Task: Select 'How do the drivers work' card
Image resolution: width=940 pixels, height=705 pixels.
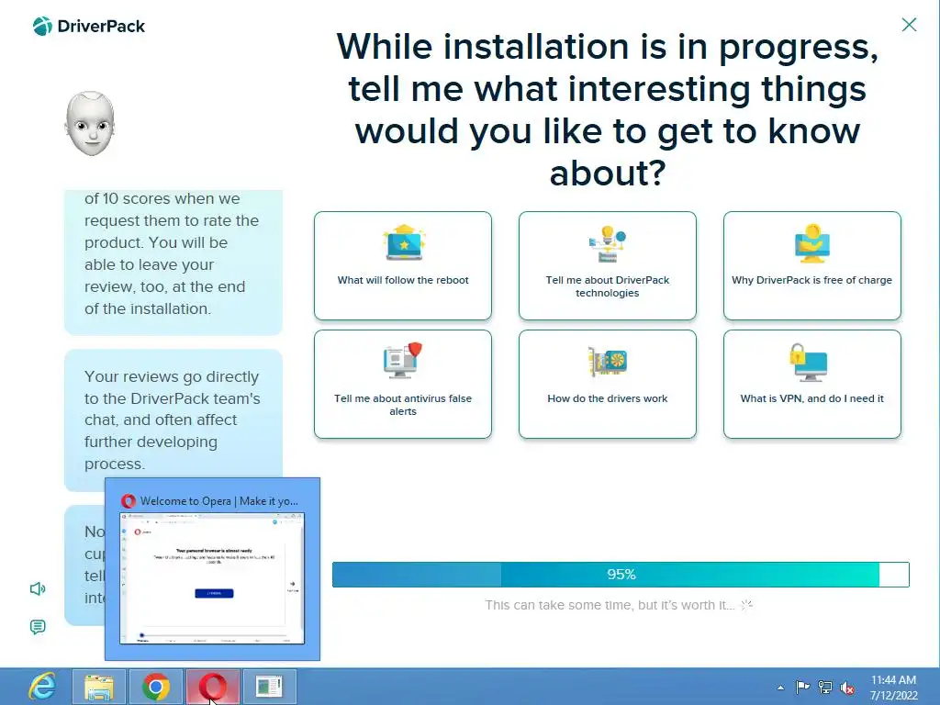Action: coord(608,385)
